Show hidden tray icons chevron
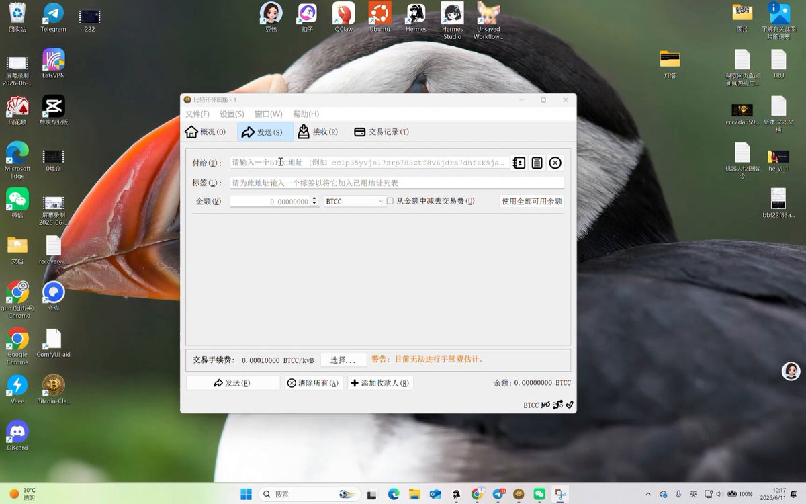This screenshot has height=504, width=806. pos(648,494)
